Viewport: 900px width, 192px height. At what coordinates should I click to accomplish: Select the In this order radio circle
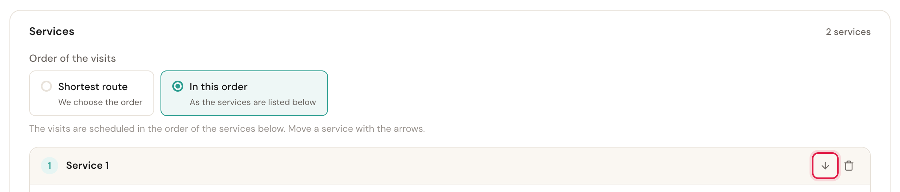[x=178, y=86]
